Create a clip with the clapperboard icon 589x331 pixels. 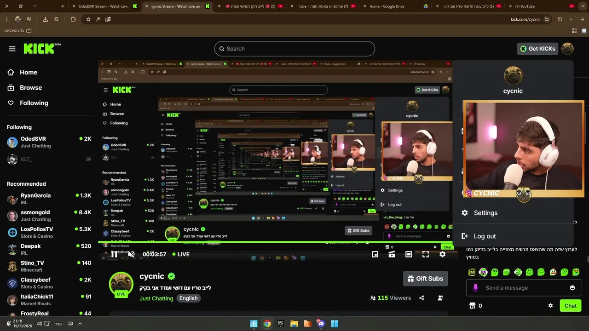392,254
